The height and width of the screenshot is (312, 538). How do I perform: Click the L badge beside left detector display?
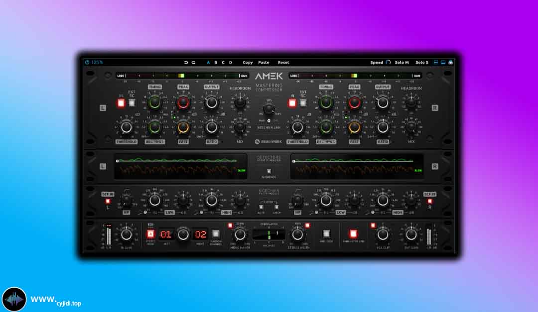103,166
